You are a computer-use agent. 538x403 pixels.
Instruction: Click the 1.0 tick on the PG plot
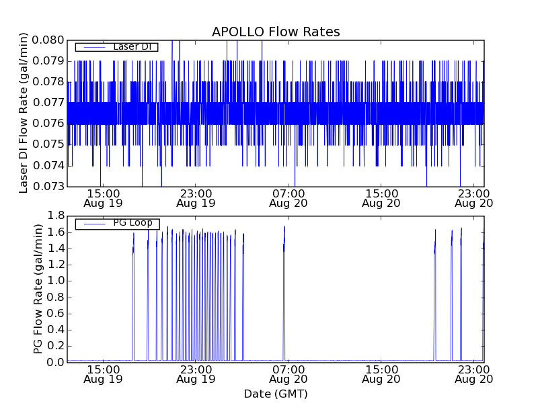56,281
